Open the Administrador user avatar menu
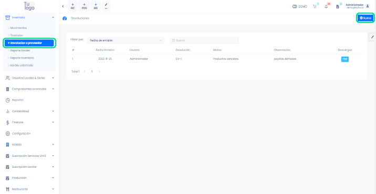Screen dimensions: 376x194 tap(368, 6)
